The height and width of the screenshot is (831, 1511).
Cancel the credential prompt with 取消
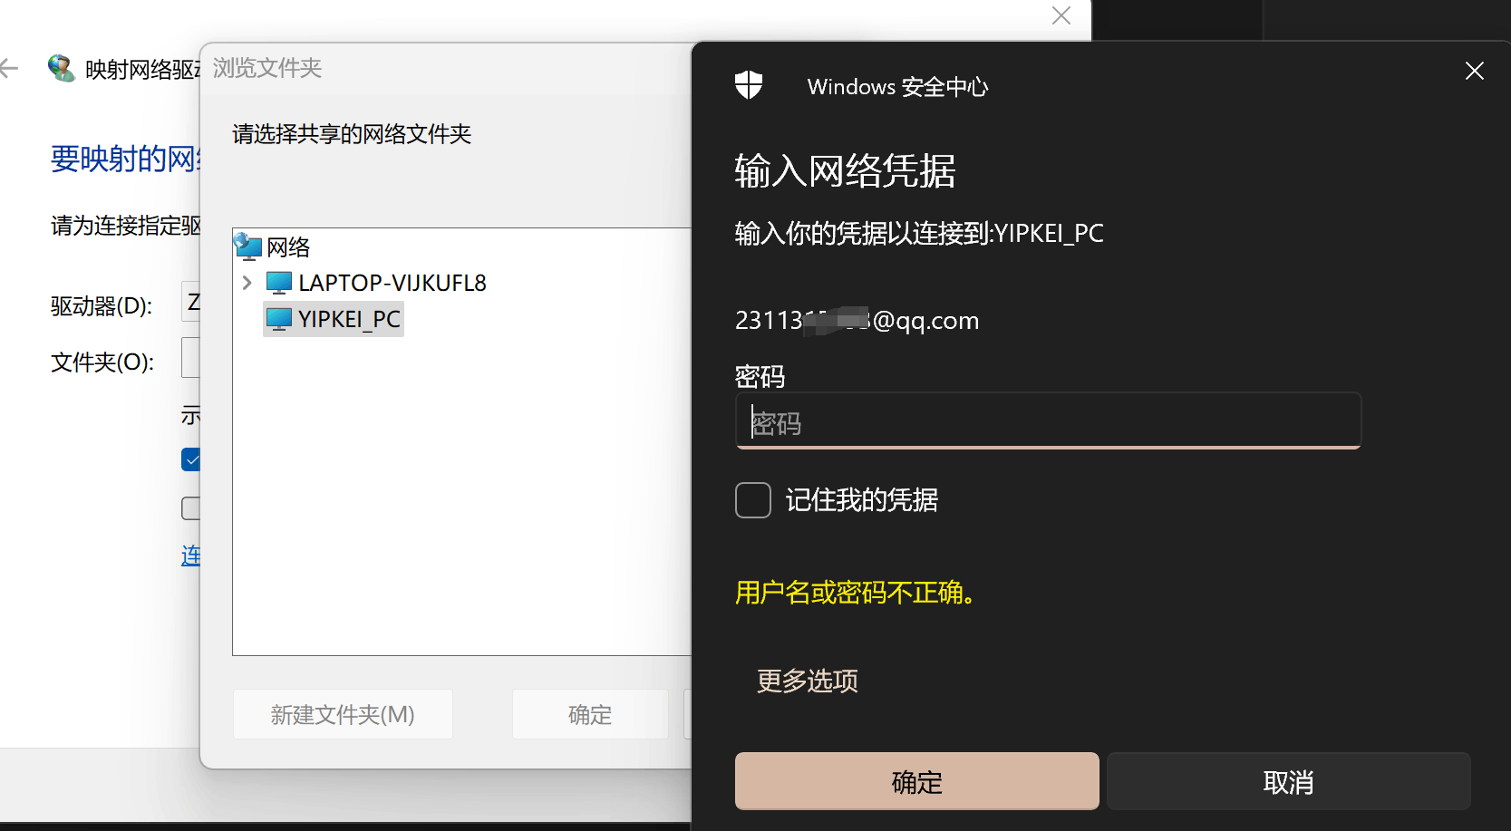(x=1288, y=781)
